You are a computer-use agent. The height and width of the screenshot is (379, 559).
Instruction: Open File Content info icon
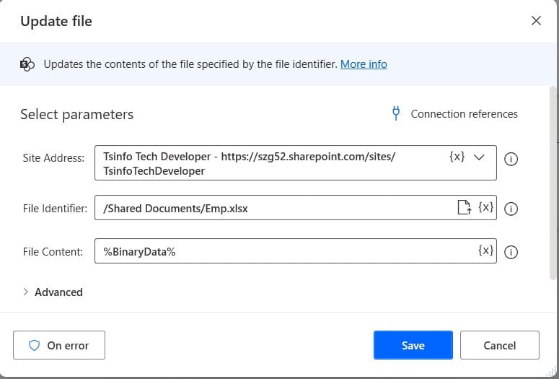511,253
